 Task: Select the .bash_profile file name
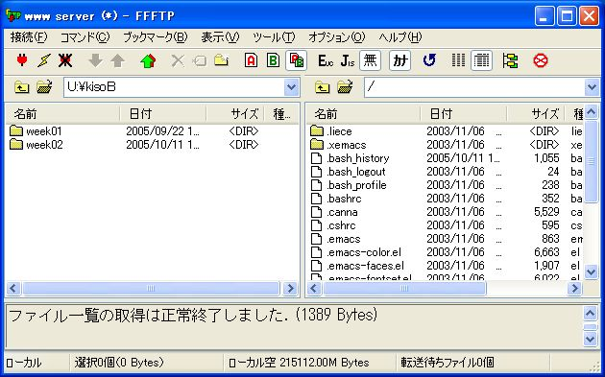[x=356, y=185]
